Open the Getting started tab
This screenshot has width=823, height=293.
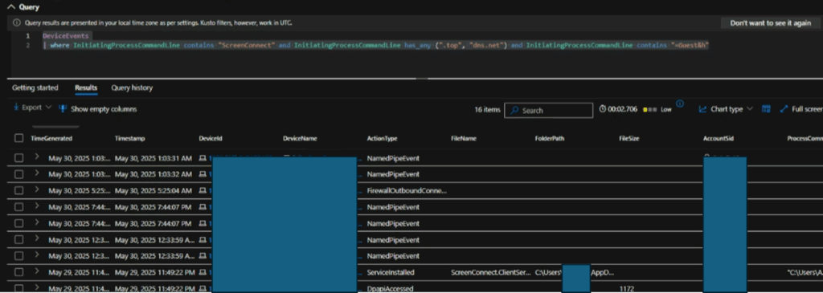[x=35, y=87]
